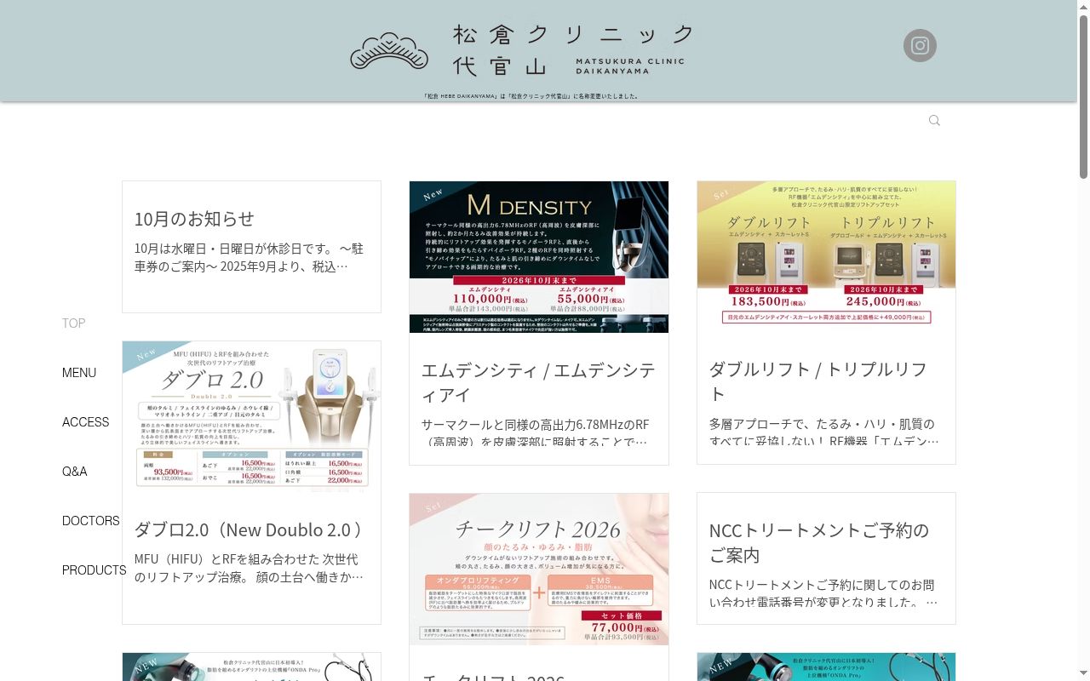The width and height of the screenshot is (1090, 681).
Task: Open the PRODUCTS navigation item
Action: [95, 570]
